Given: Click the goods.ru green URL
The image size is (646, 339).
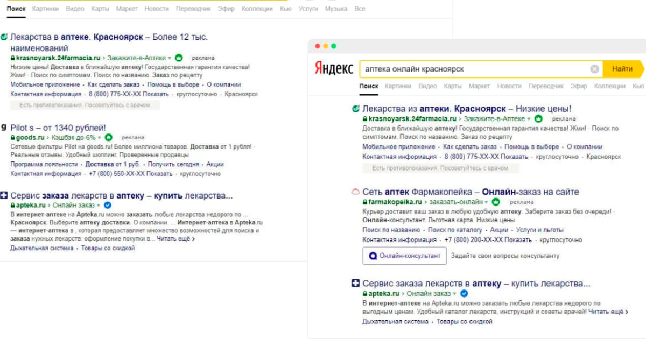Looking at the screenshot, I should coord(30,138).
